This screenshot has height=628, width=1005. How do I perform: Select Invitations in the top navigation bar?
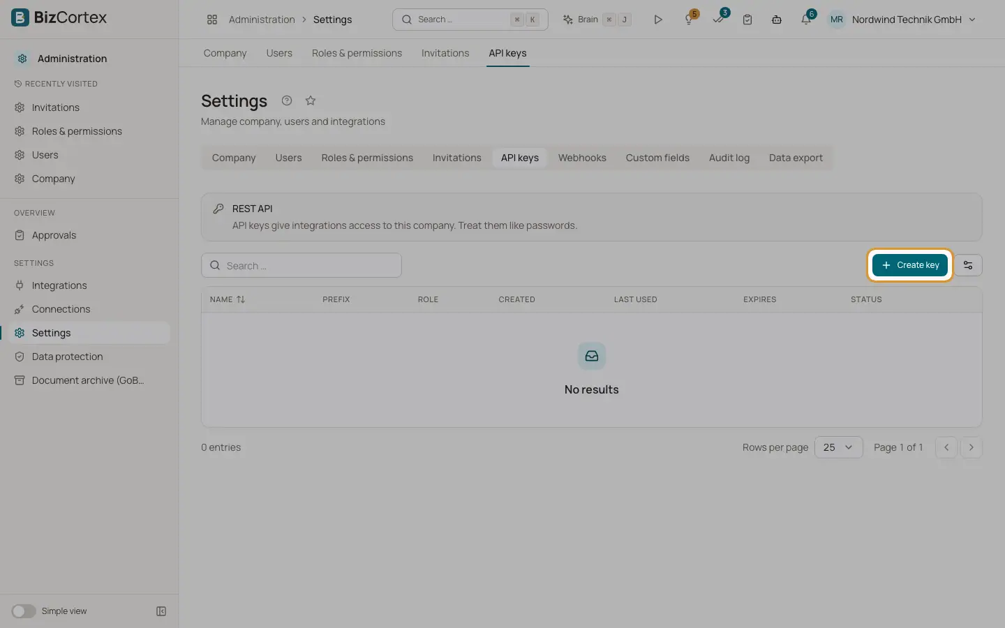pos(445,53)
